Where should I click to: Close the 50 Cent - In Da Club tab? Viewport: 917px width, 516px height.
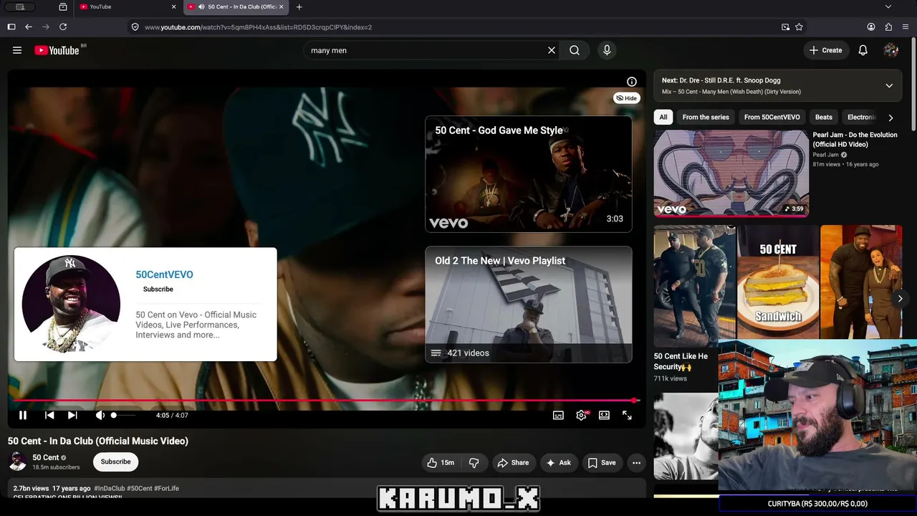(282, 7)
